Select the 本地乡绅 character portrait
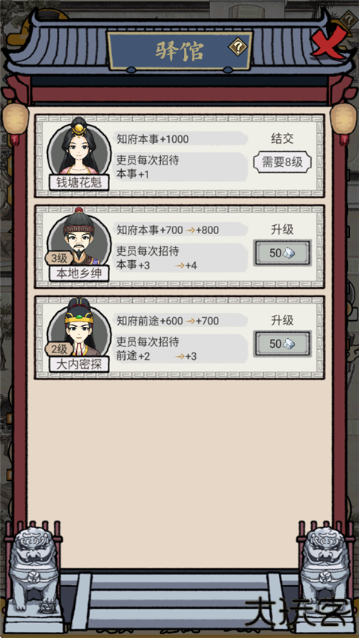This screenshot has width=359, height=638. click(x=79, y=241)
